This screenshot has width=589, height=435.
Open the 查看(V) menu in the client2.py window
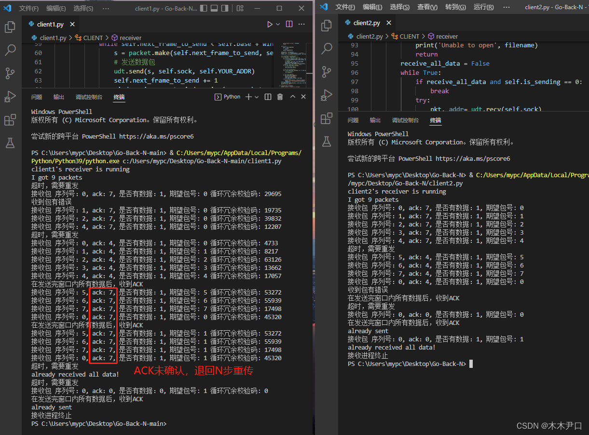point(427,7)
